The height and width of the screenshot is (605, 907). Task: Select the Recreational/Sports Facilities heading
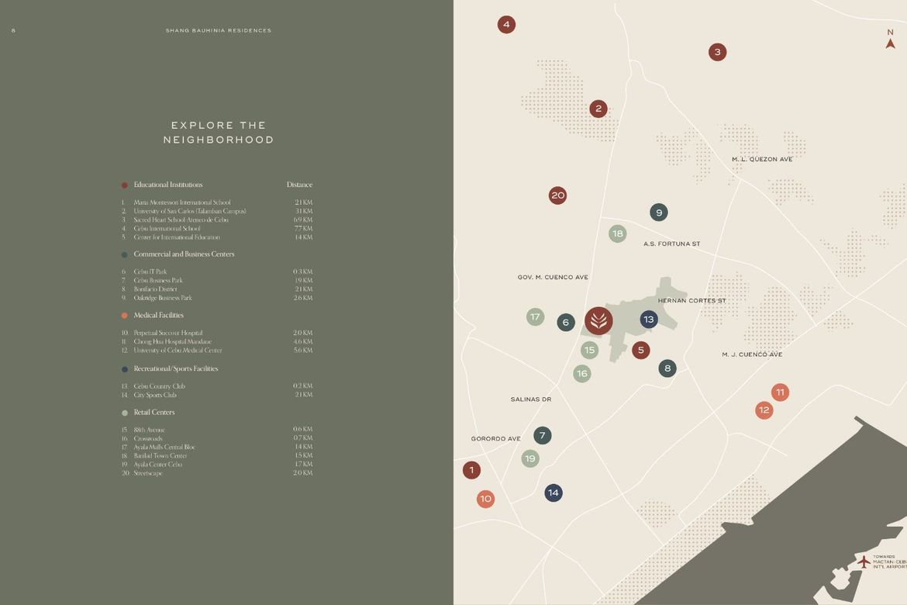[176, 368]
